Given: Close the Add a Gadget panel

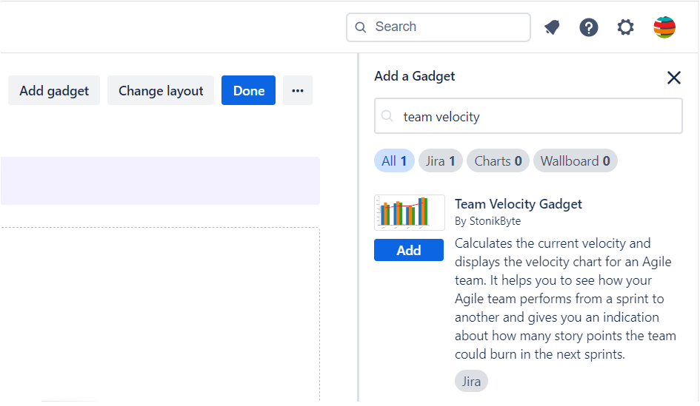Looking at the screenshot, I should tap(673, 78).
